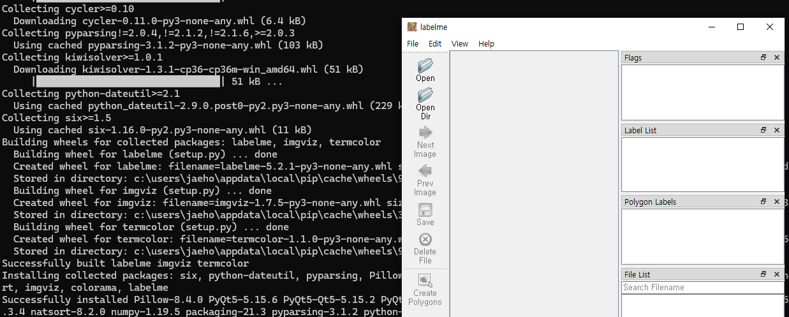
Task: Click the Label List panel title
Action: pyautogui.click(x=640, y=130)
